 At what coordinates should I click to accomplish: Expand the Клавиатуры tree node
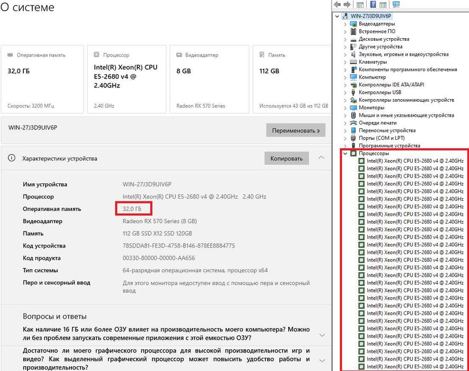pos(345,62)
